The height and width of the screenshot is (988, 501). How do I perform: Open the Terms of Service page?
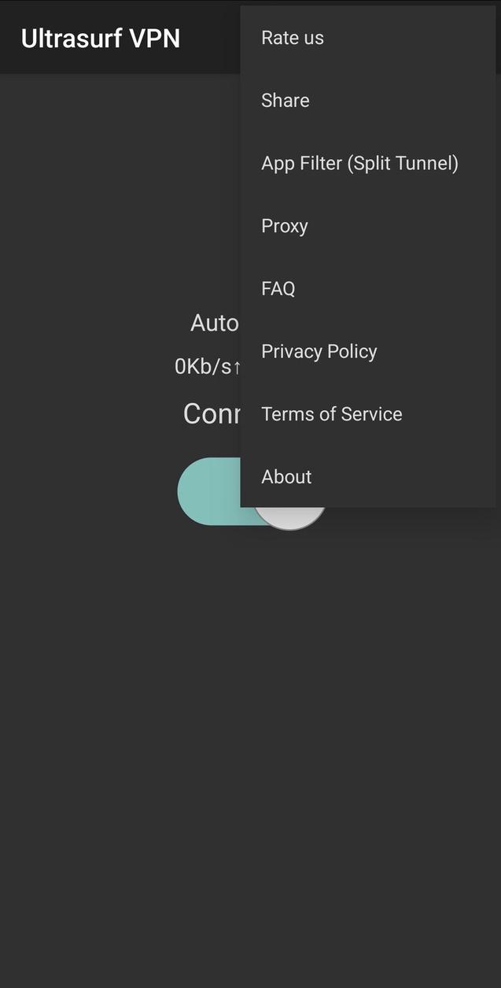coord(331,413)
